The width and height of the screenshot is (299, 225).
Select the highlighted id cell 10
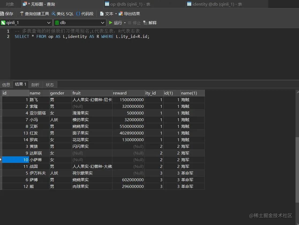point(16,160)
